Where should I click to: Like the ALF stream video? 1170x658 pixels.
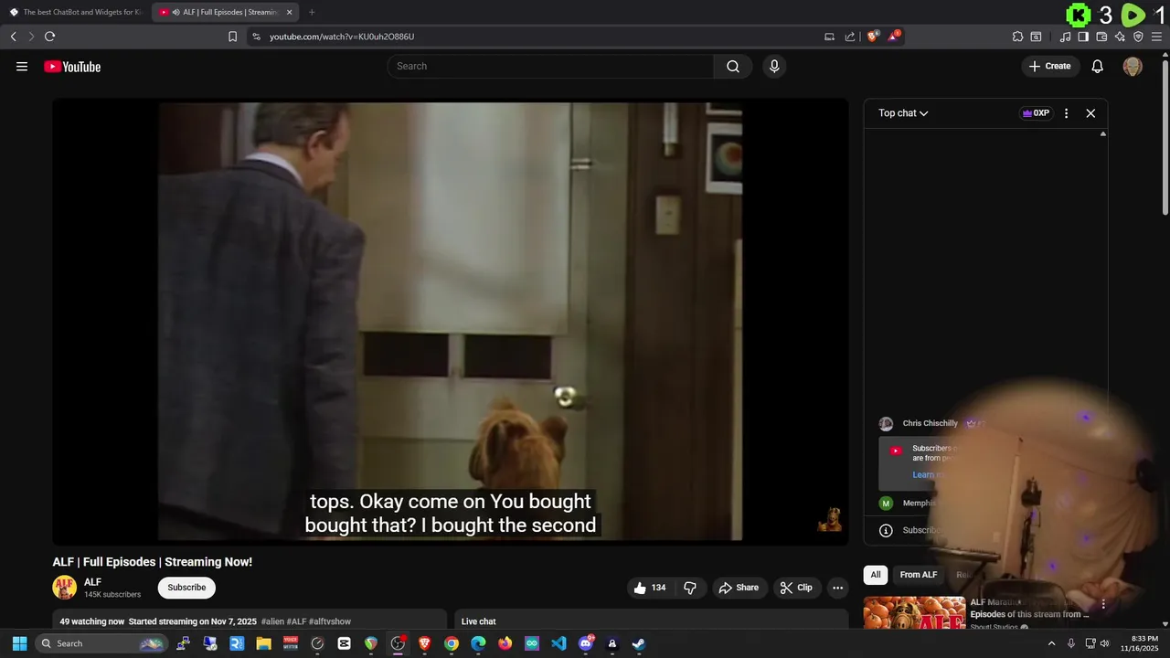[650, 588]
